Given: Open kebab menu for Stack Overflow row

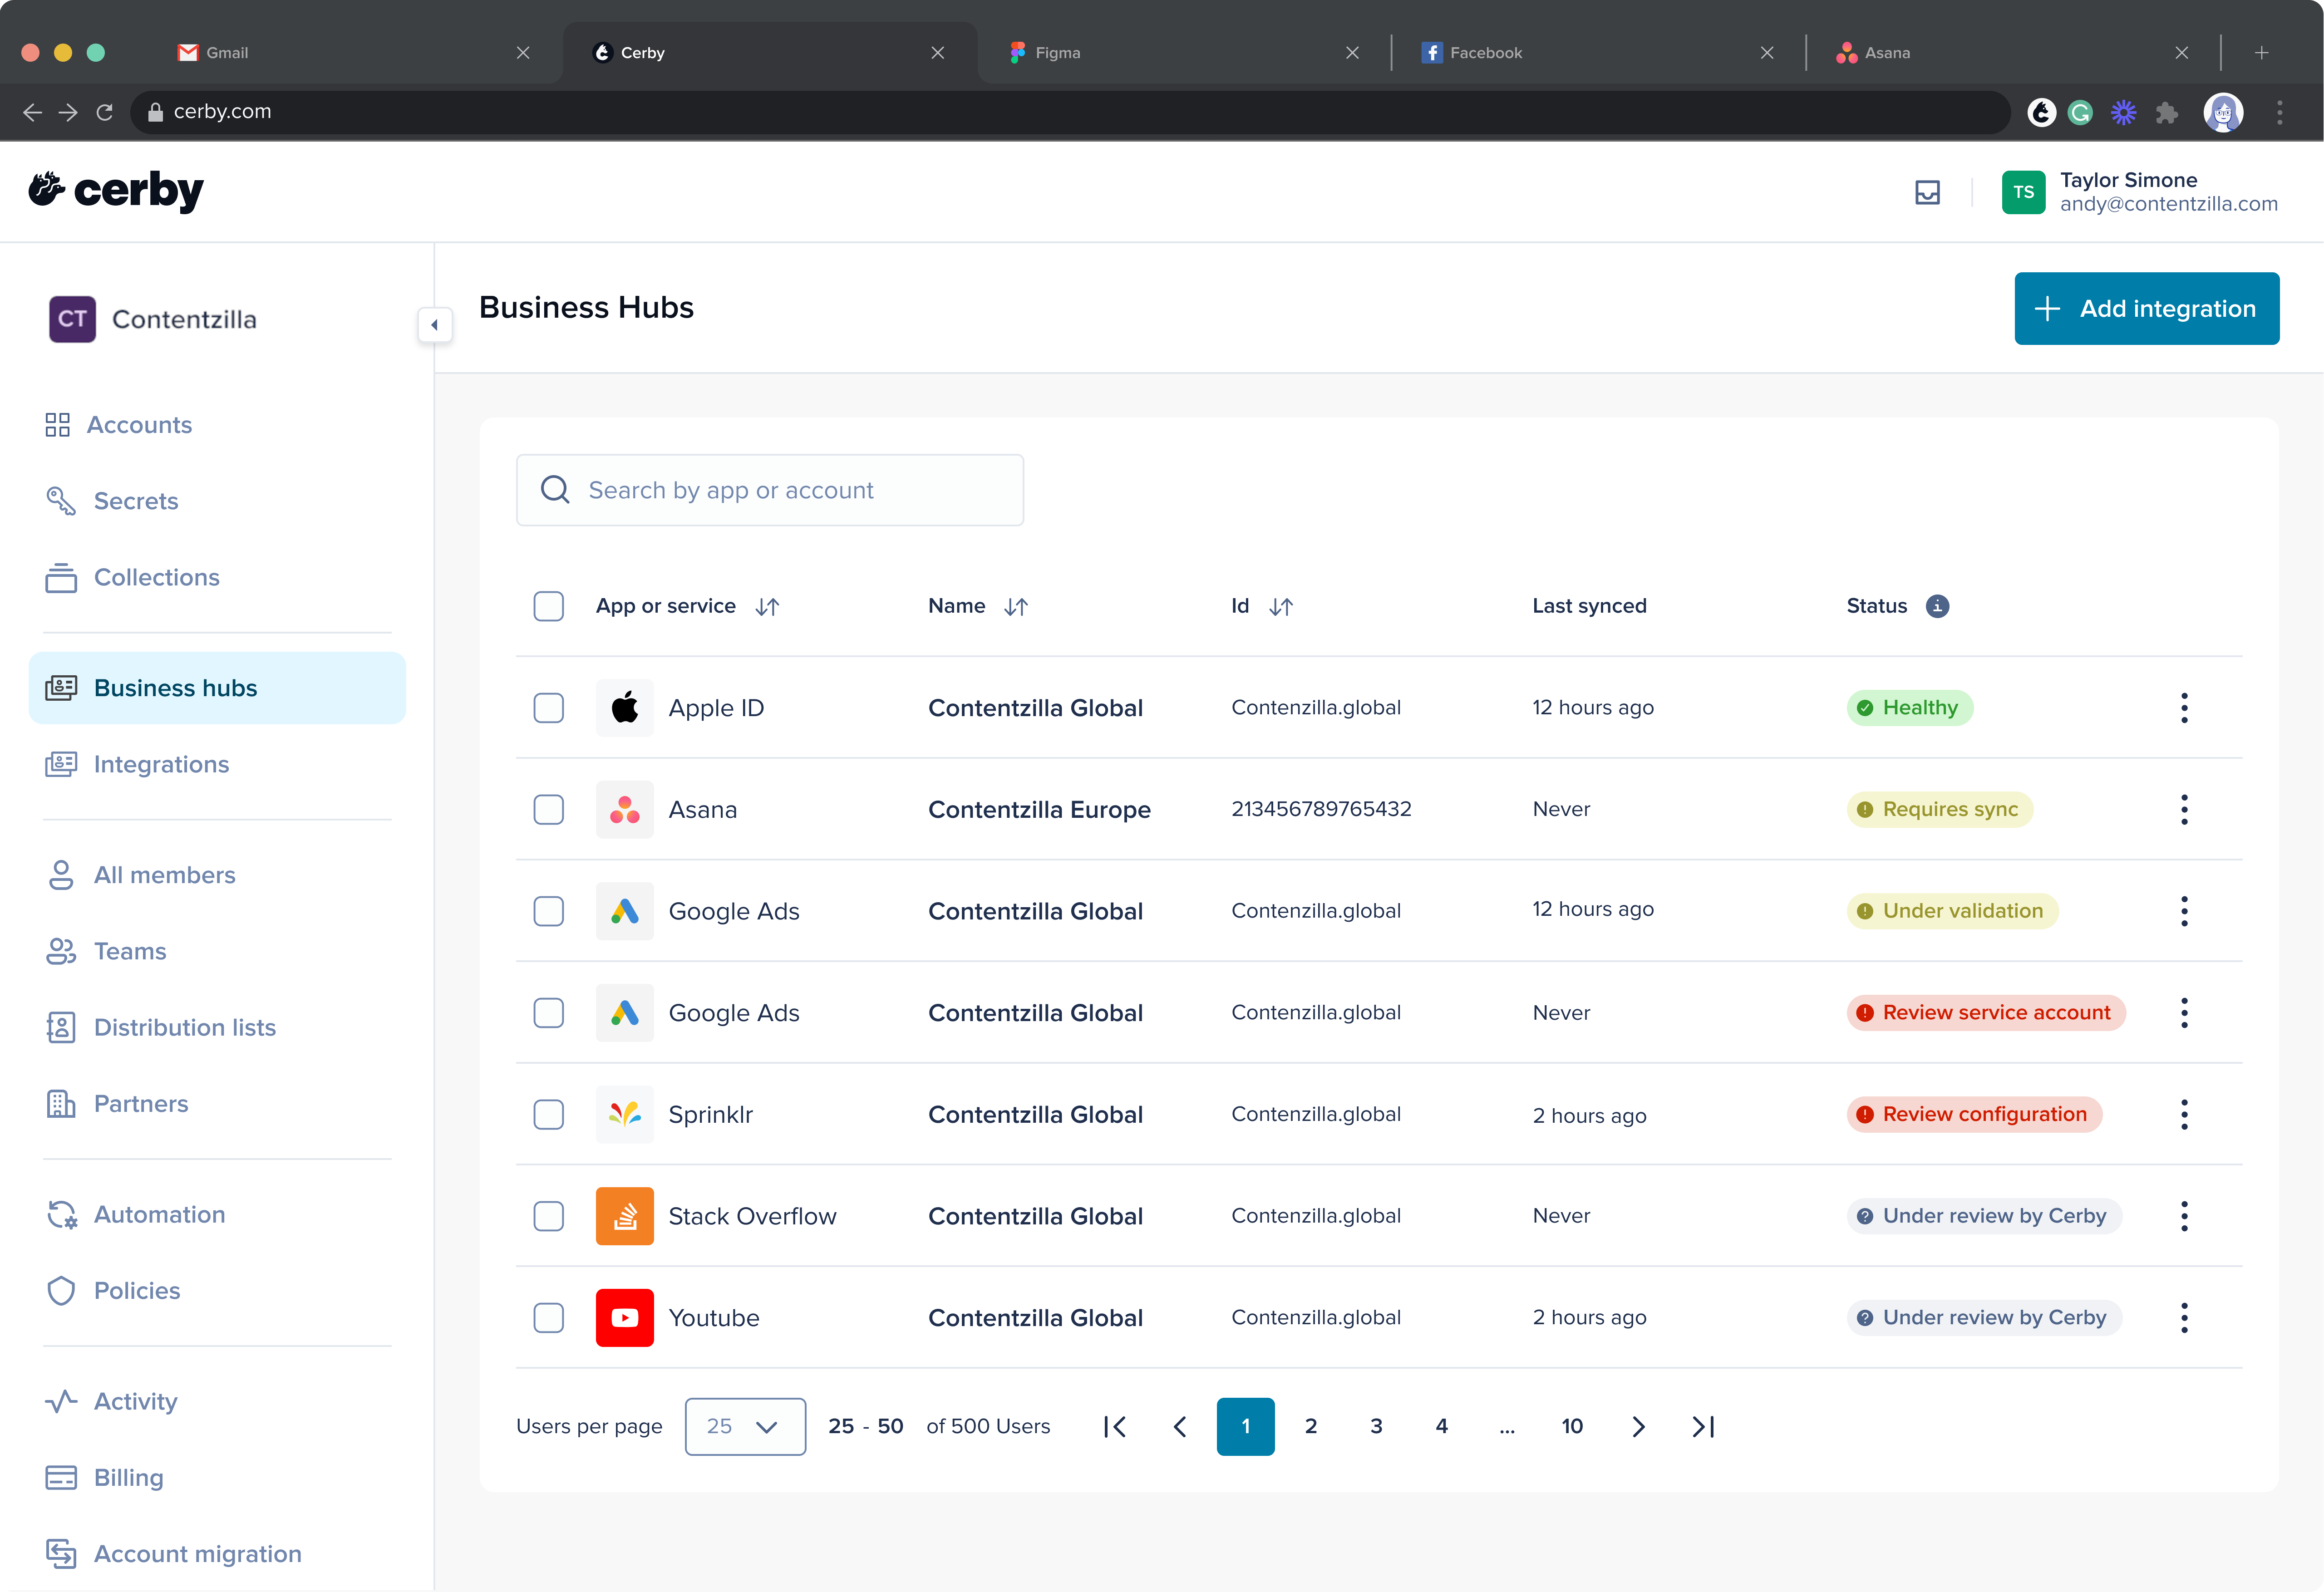Looking at the screenshot, I should tap(2184, 1216).
